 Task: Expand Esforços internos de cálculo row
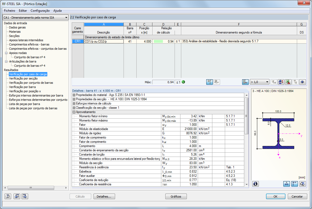(x=74, y=103)
